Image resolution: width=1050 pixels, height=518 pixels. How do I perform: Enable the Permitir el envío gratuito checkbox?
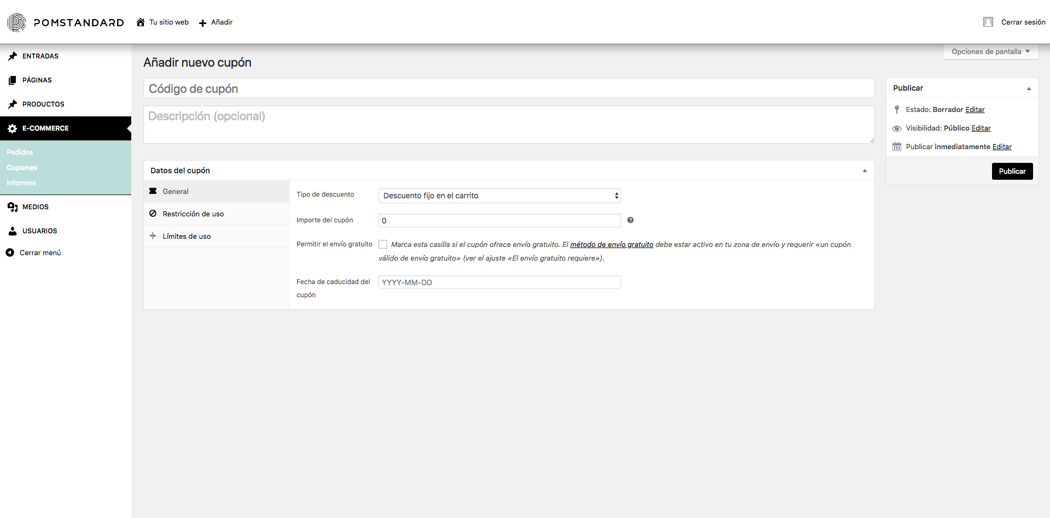tap(383, 245)
